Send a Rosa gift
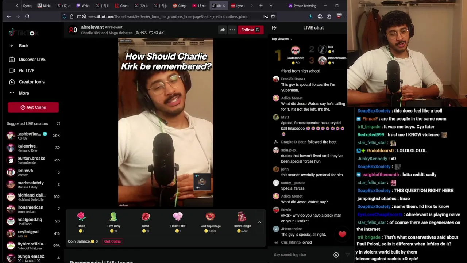The width and height of the screenshot is (467, 263). (146, 222)
